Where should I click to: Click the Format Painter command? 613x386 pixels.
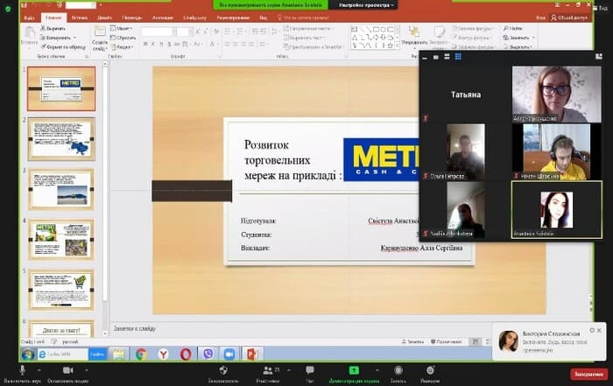[63, 46]
